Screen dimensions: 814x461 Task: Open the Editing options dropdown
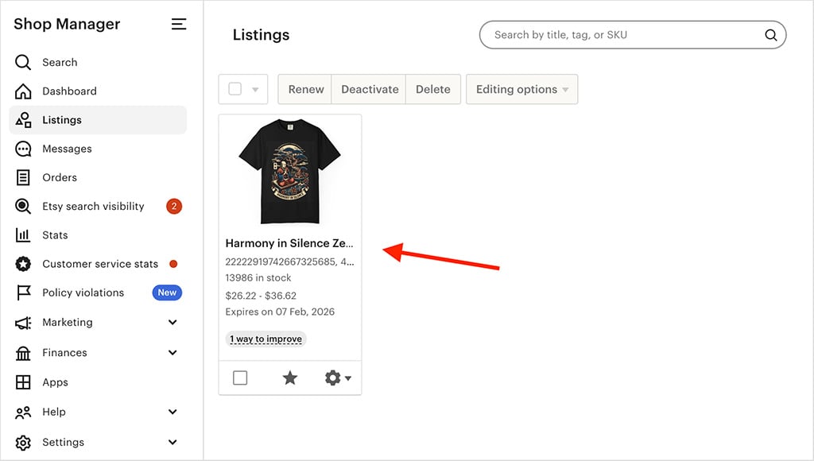(x=521, y=89)
